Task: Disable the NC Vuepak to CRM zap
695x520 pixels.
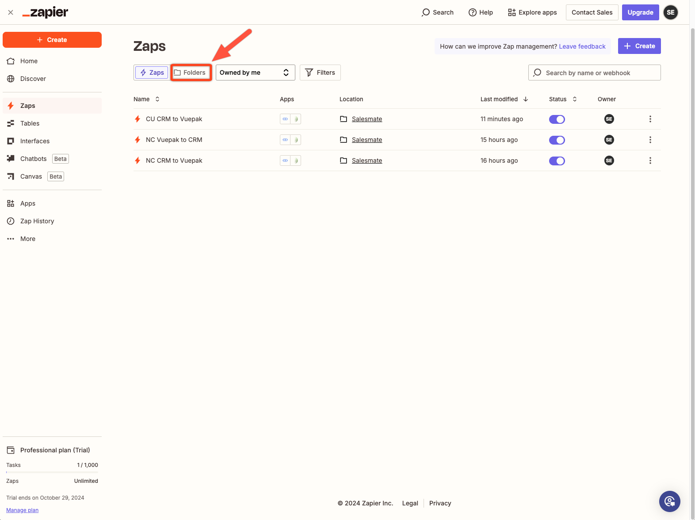Action: 557,140
